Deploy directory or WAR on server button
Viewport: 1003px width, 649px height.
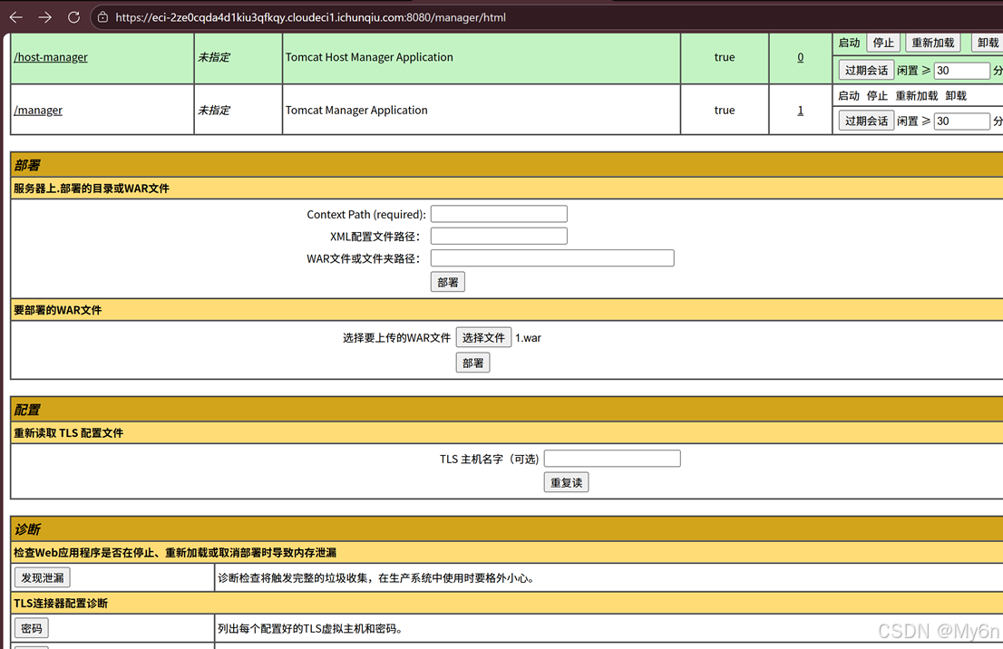[448, 282]
